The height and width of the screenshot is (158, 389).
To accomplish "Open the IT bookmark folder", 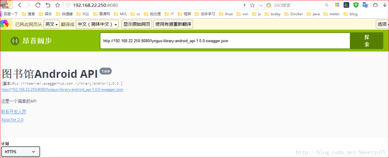I will coord(169,14).
